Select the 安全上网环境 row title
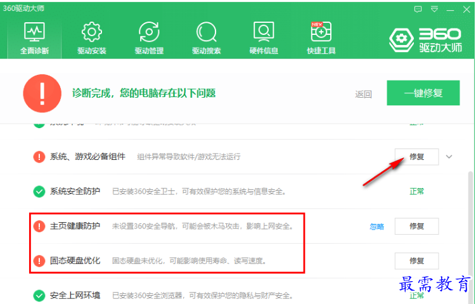476x304 pixels. (x=75, y=296)
